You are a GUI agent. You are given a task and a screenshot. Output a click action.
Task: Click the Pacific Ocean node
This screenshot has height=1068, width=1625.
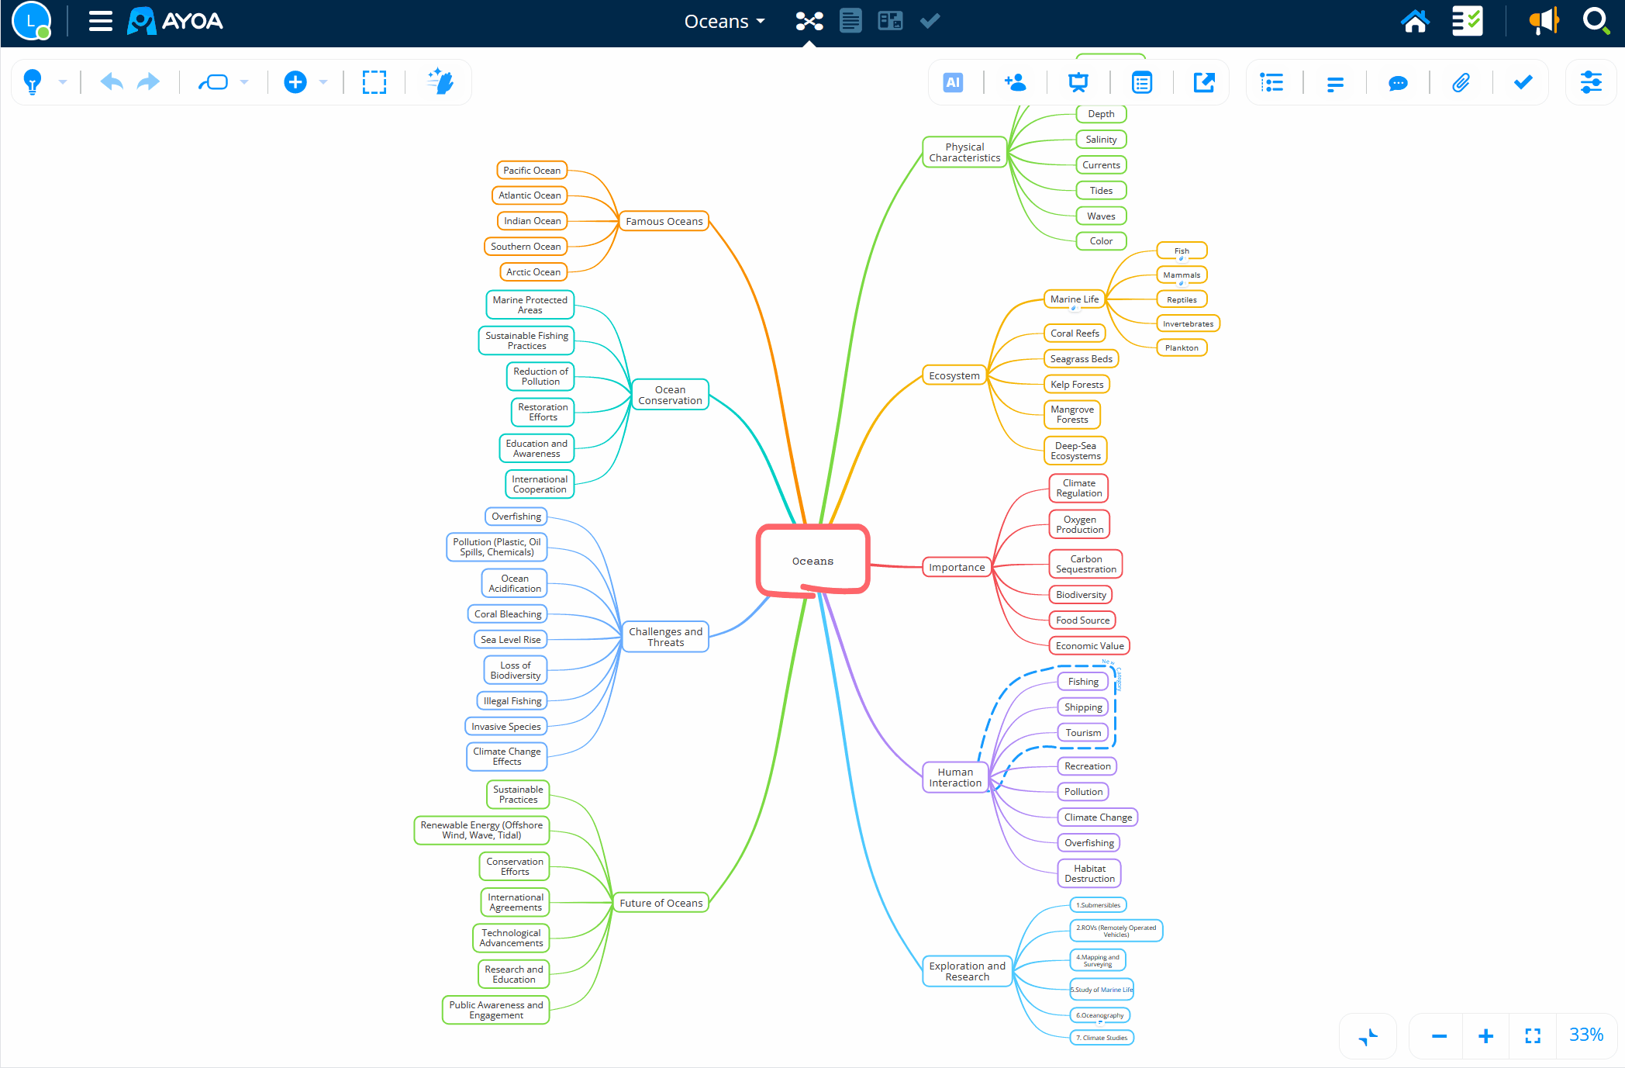tap(532, 170)
